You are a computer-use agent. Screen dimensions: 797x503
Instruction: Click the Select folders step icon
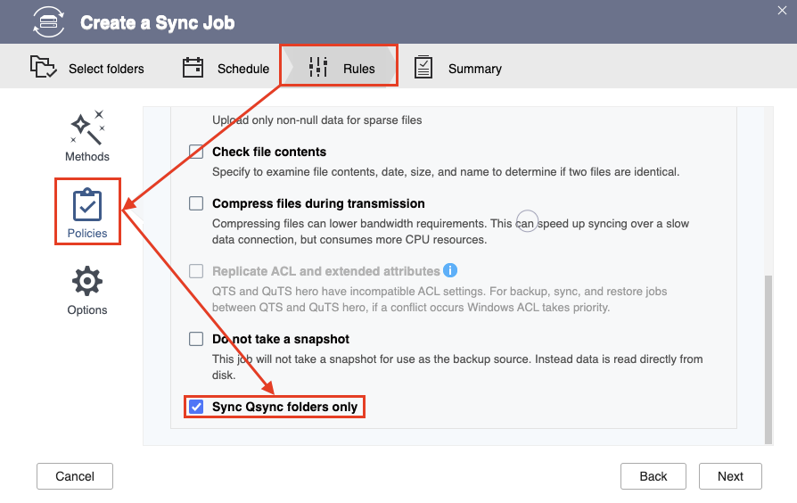pos(43,67)
